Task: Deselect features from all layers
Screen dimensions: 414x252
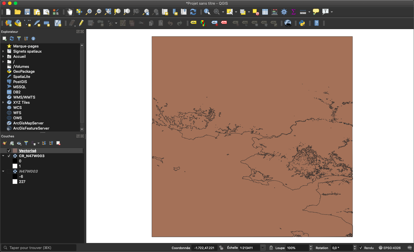Action: point(256,12)
